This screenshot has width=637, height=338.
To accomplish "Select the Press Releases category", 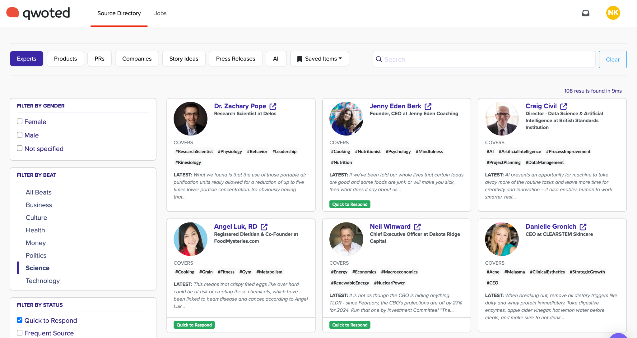I will (235, 59).
